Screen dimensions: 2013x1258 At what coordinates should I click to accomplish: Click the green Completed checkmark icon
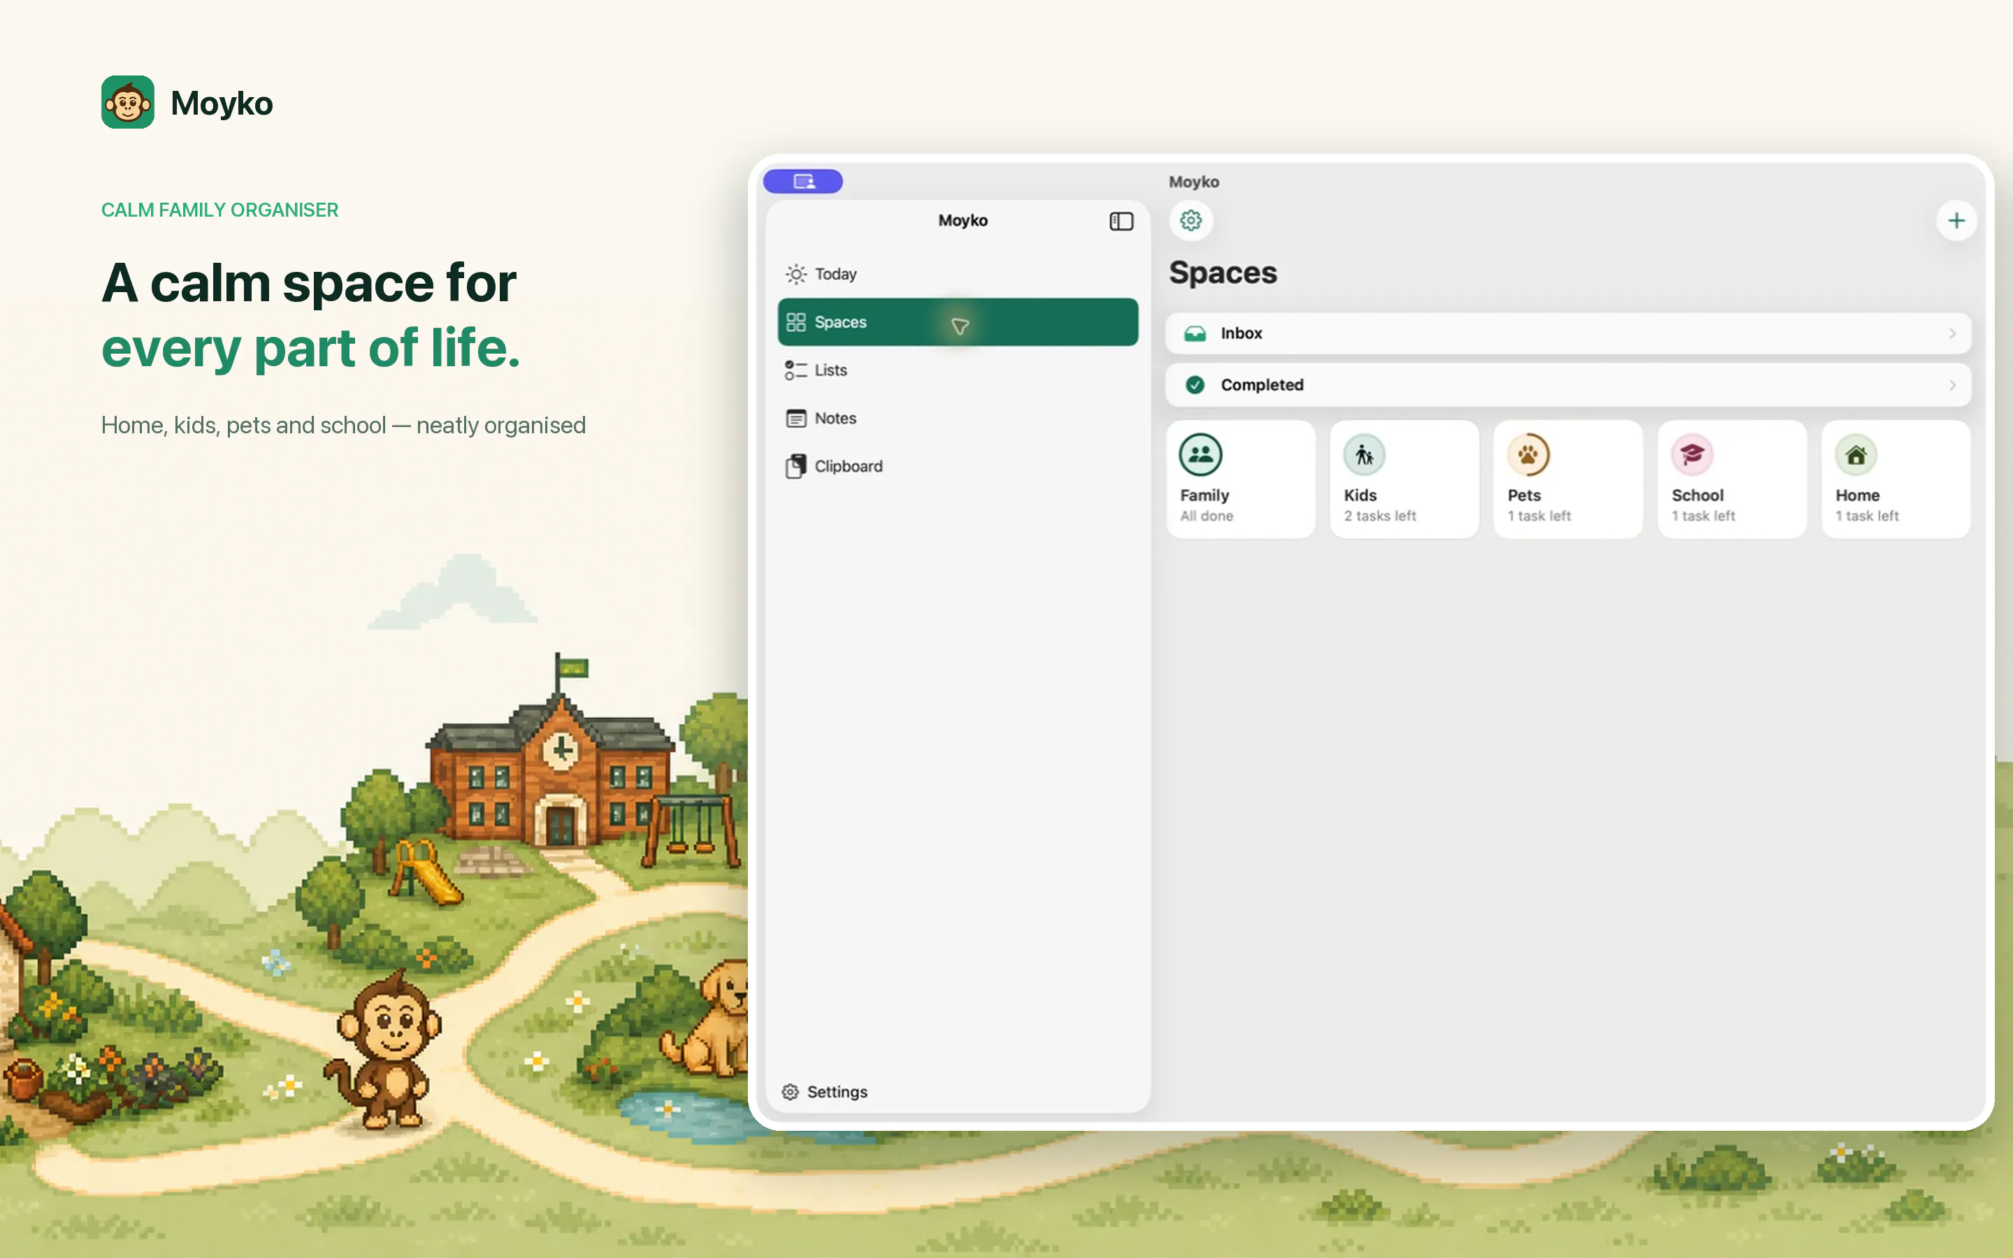click(x=1195, y=385)
